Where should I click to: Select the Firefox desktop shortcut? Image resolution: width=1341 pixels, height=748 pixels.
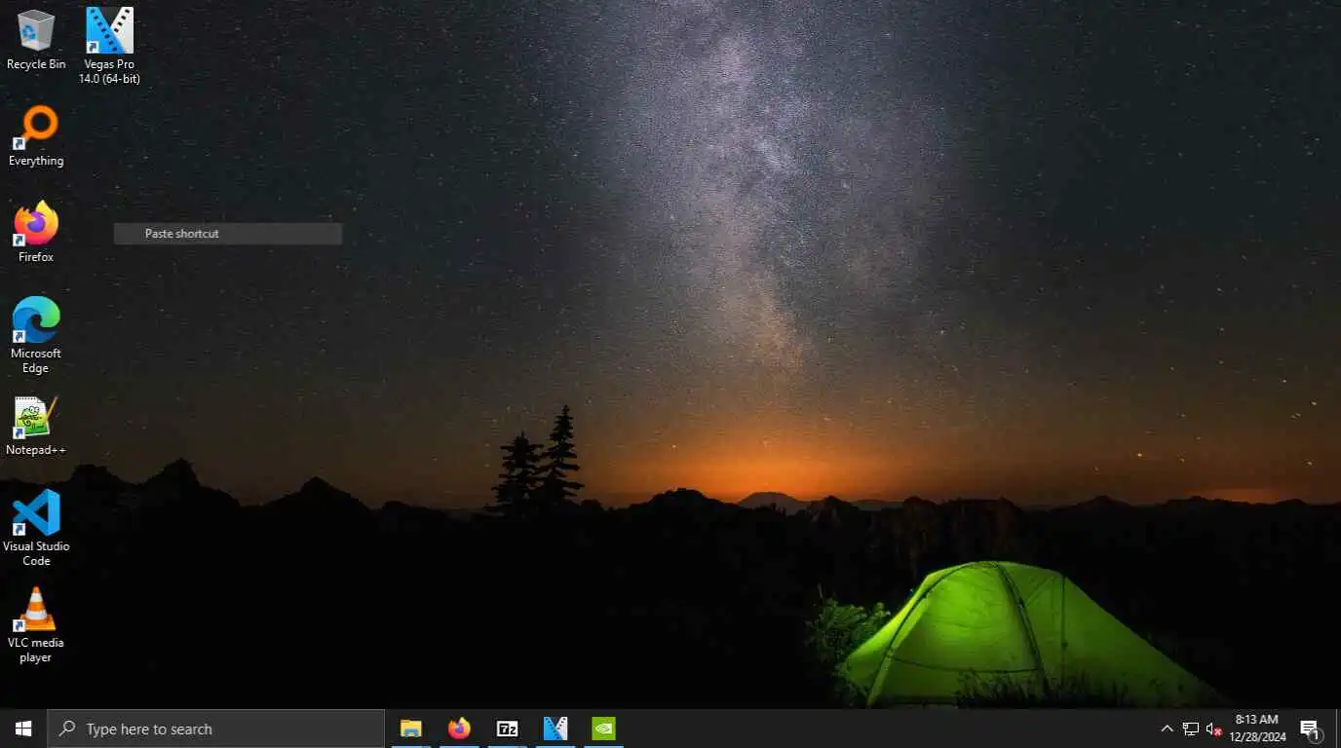point(36,232)
